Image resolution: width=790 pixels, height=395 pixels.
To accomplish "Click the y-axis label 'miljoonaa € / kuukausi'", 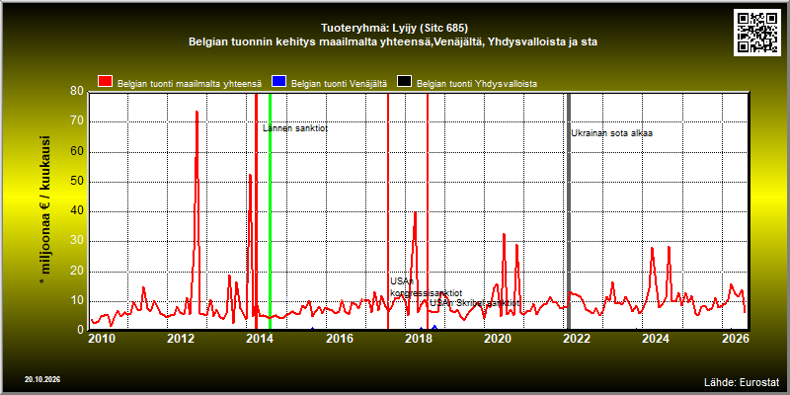I will [44, 210].
